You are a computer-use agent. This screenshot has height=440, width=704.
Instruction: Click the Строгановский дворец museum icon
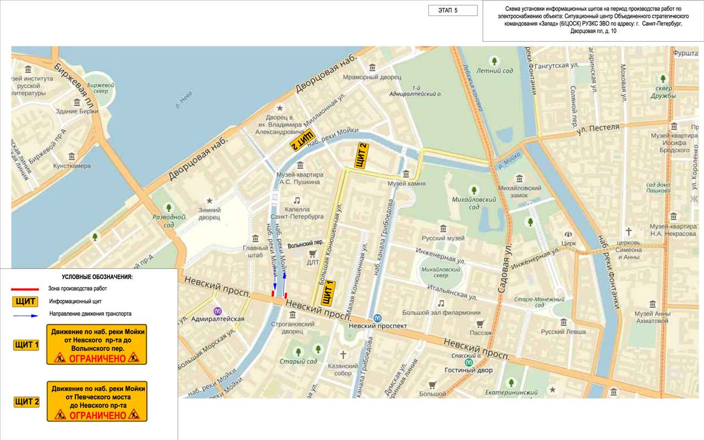291,315
